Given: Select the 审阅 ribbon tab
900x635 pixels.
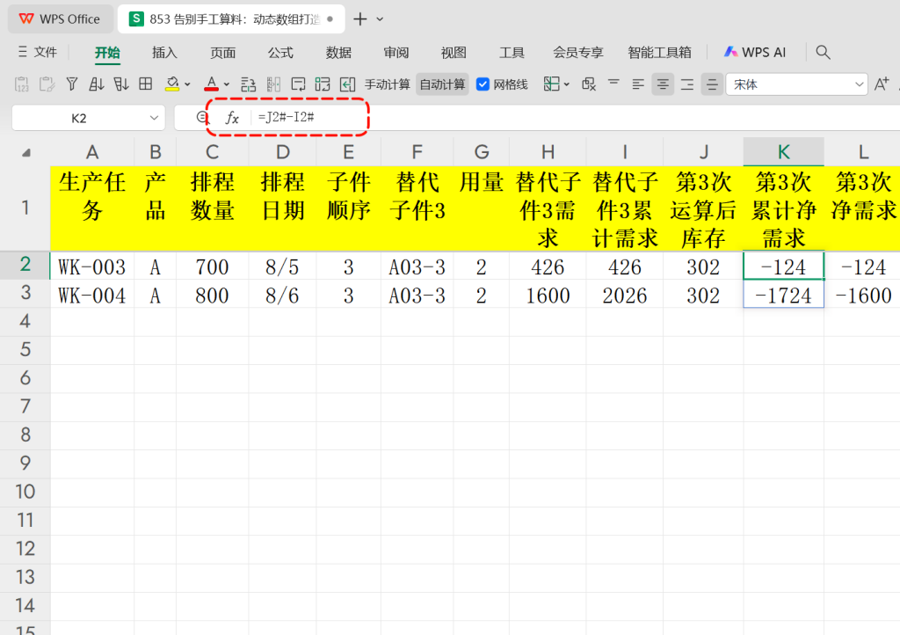Looking at the screenshot, I should click(396, 53).
